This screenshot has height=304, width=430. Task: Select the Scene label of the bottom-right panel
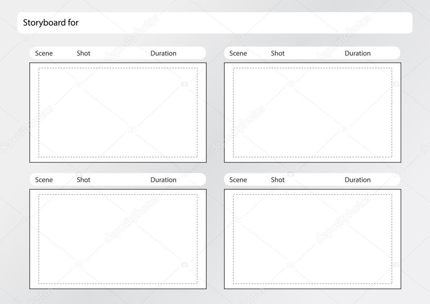[238, 180]
